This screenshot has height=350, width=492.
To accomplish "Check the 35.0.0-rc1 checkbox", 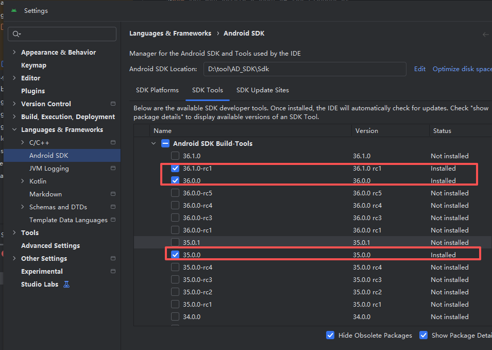I will pyautogui.click(x=175, y=304).
